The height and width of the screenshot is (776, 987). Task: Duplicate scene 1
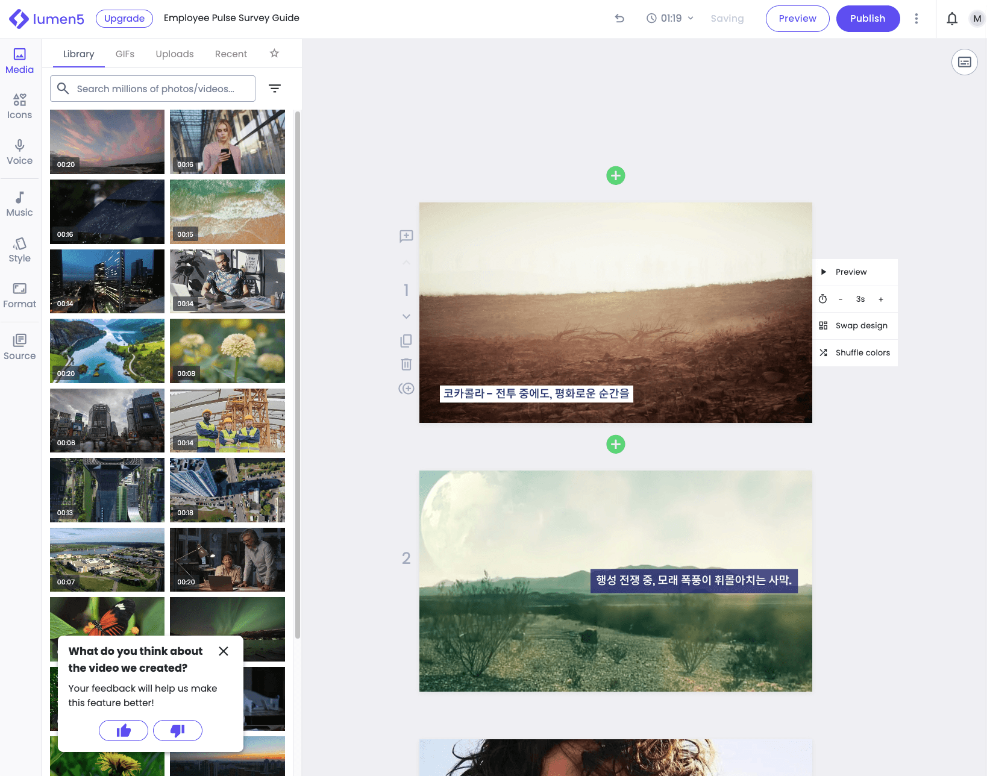pyautogui.click(x=406, y=341)
